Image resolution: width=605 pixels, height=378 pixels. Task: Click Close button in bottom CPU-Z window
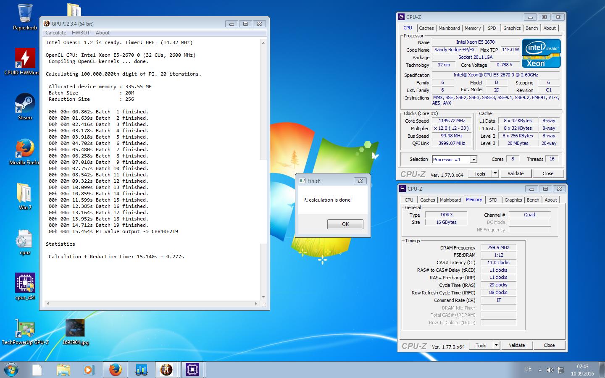point(549,346)
